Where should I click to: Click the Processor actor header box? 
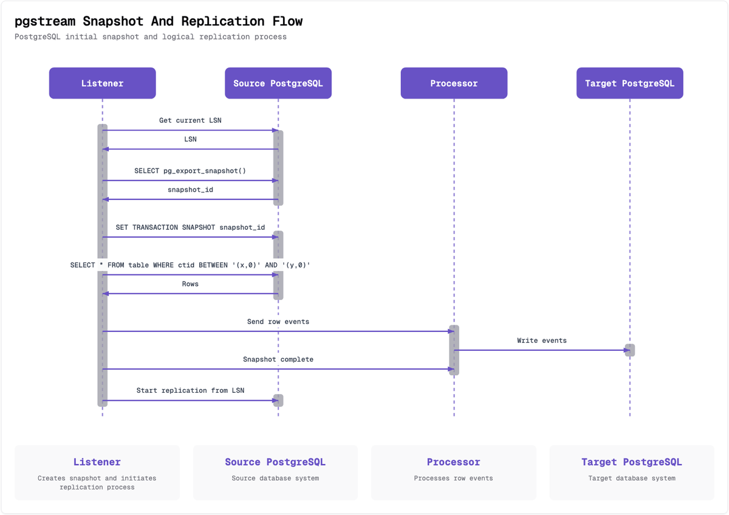pyautogui.click(x=454, y=83)
